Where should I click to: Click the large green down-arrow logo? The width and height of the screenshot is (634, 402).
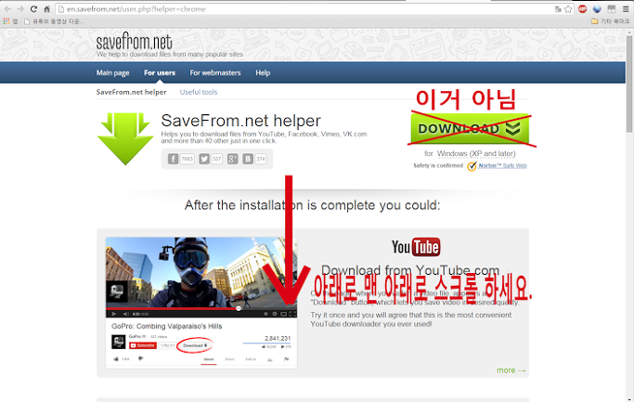point(125,138)
